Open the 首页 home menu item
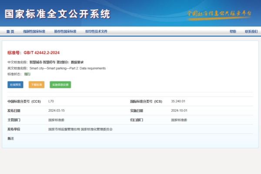The height and width of the screenshot is (174, 261). 10,32
